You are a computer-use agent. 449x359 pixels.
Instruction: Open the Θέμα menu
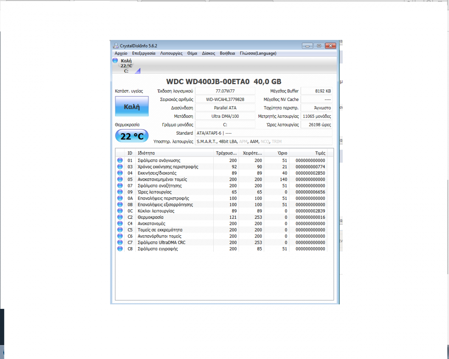[x=192, y=53]
